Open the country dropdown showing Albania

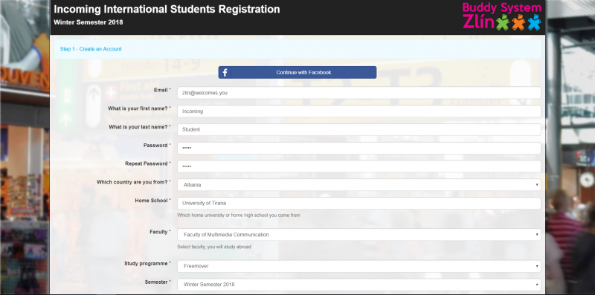[x=359, y=185]
